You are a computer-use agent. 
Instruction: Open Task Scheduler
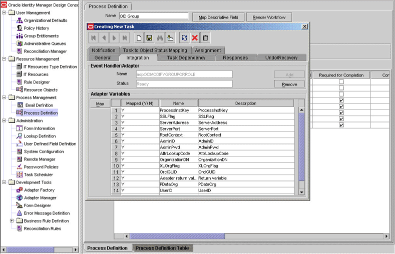pyautogui.click(x=38, y=174)
